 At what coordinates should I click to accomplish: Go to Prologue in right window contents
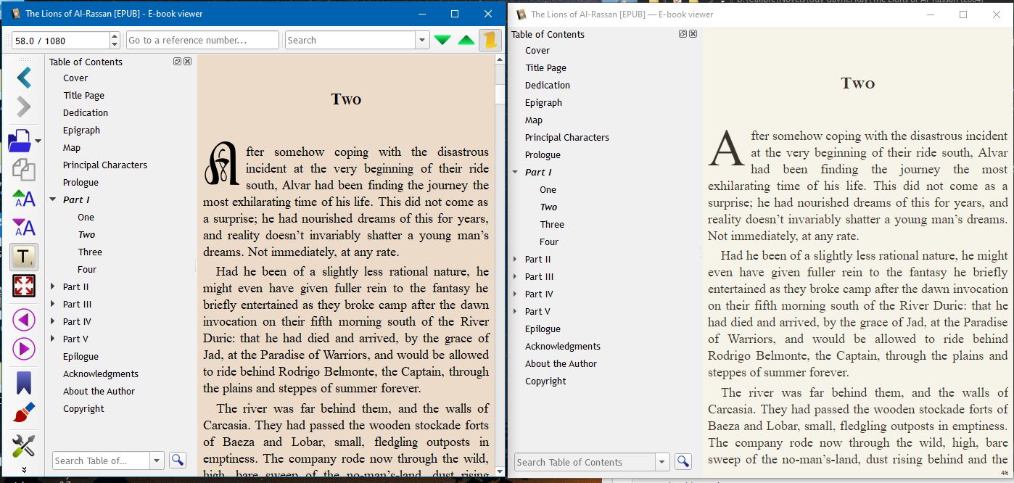[x=543, y=154]
